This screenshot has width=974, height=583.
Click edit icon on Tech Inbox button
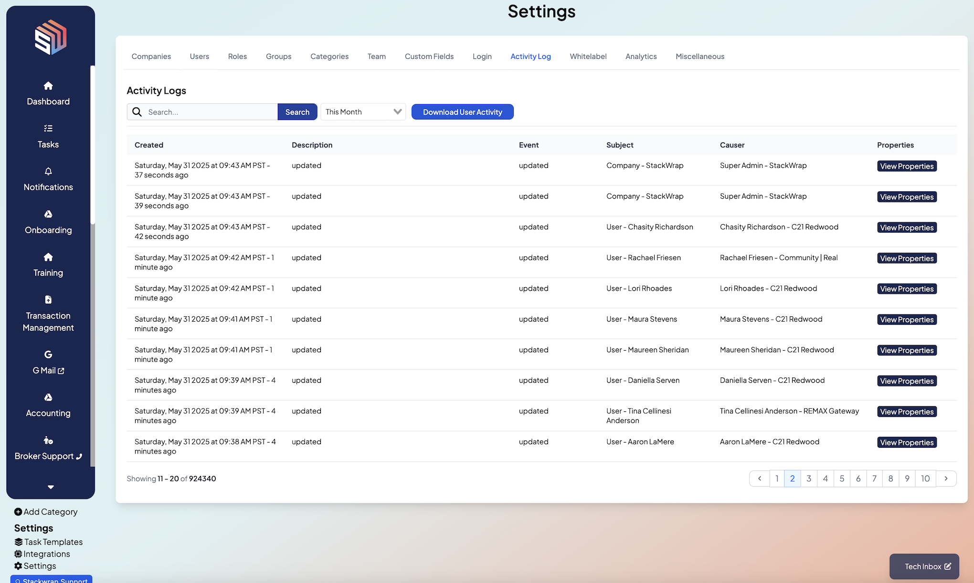coord(948,566)
